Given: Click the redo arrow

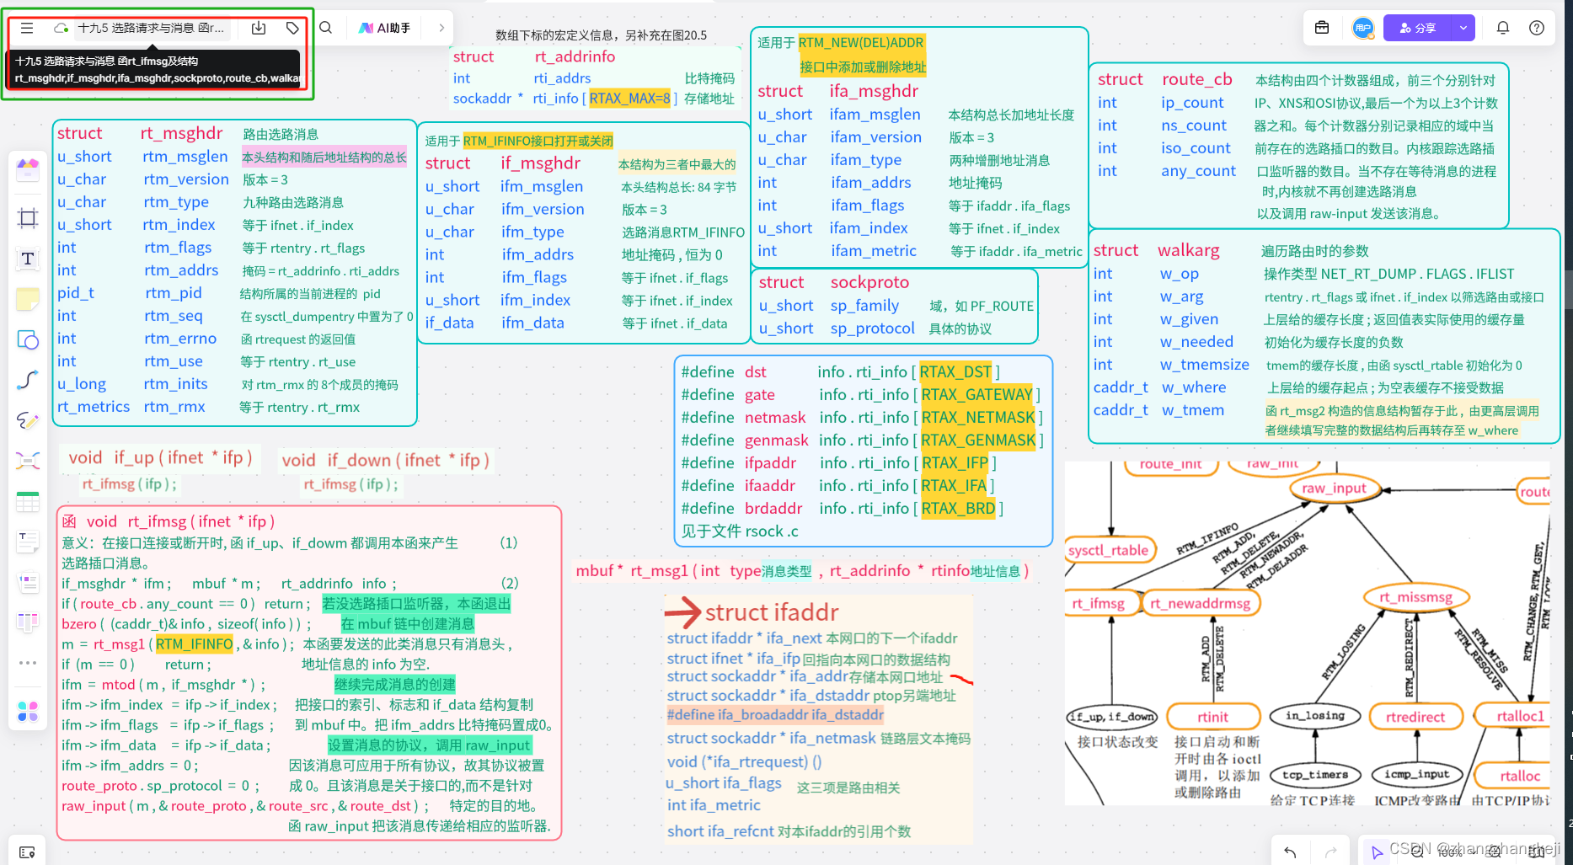Looking at the screenshot, I should click(1331, 852).
